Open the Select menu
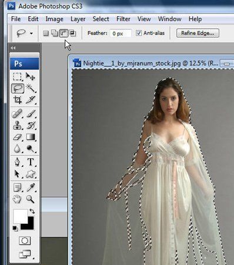The height and width of the screenshot is (265, 234). 101,19
